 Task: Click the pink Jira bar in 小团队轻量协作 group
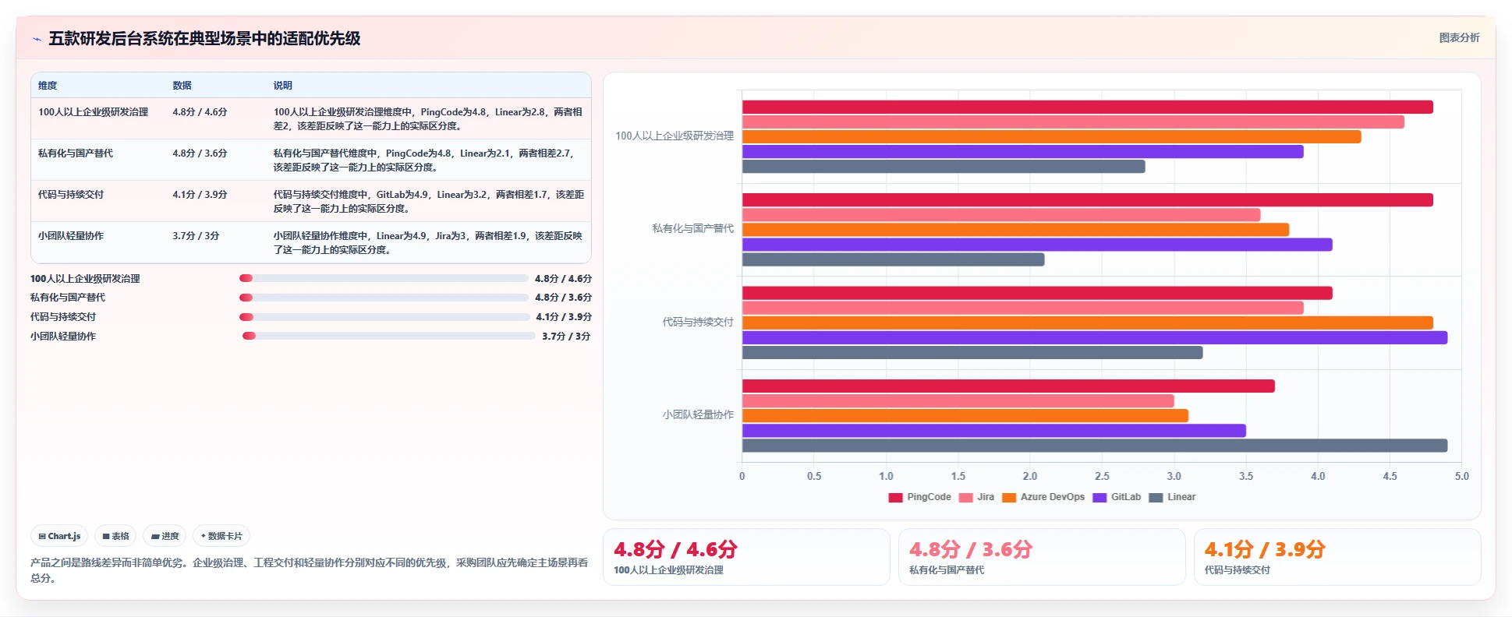coord(958,401)
